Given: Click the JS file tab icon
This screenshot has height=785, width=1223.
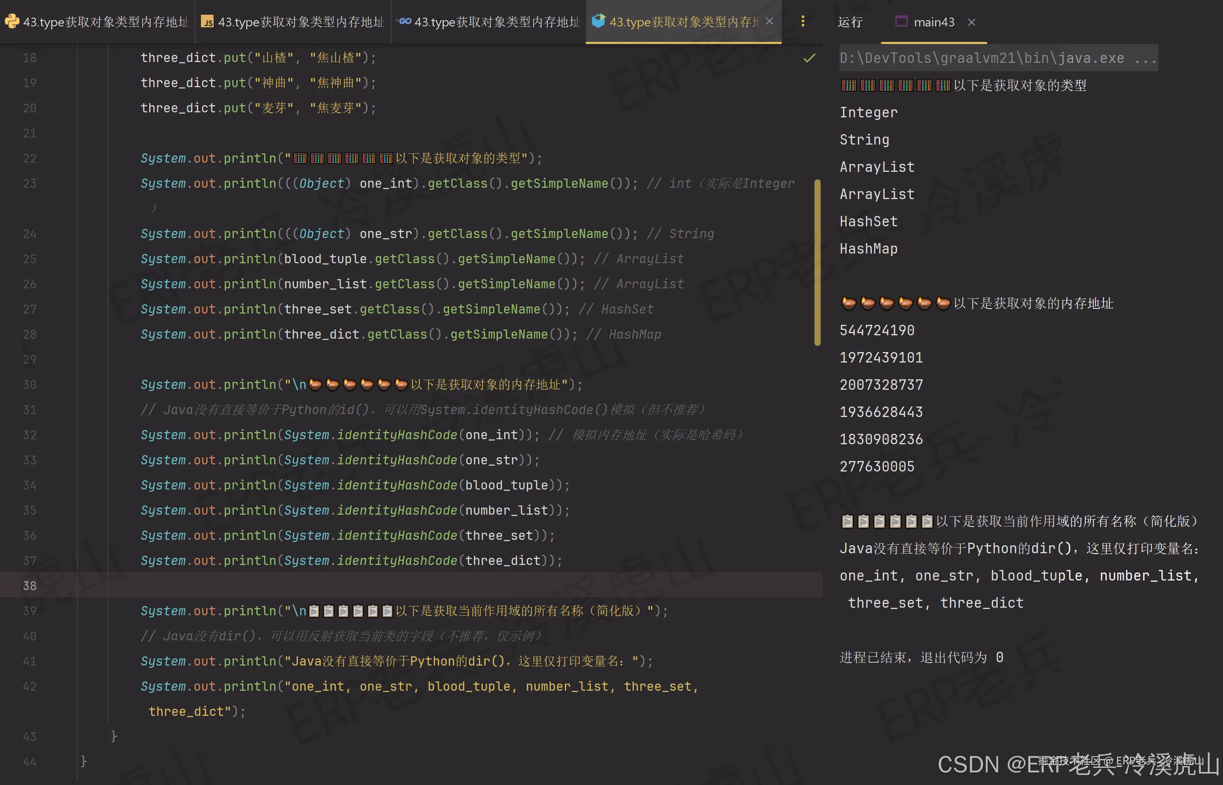Looking at the screenshot, I should (x=207, y=22).
